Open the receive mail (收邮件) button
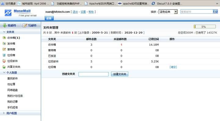 tap(9, 25)
